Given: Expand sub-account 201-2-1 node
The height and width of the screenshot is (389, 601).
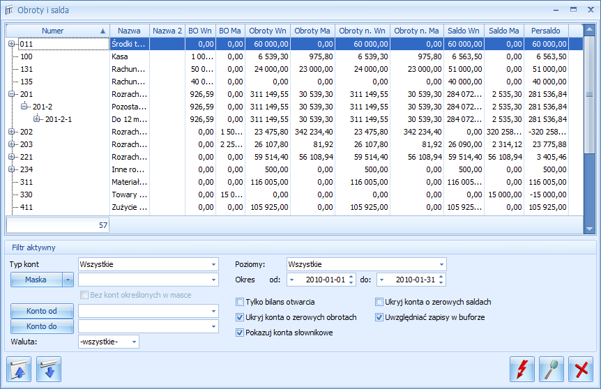Looking at the screenshot, I should [x=37, y=119].
